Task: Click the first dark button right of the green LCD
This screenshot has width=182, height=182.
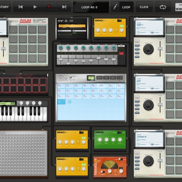Action: tap(99, 78)
